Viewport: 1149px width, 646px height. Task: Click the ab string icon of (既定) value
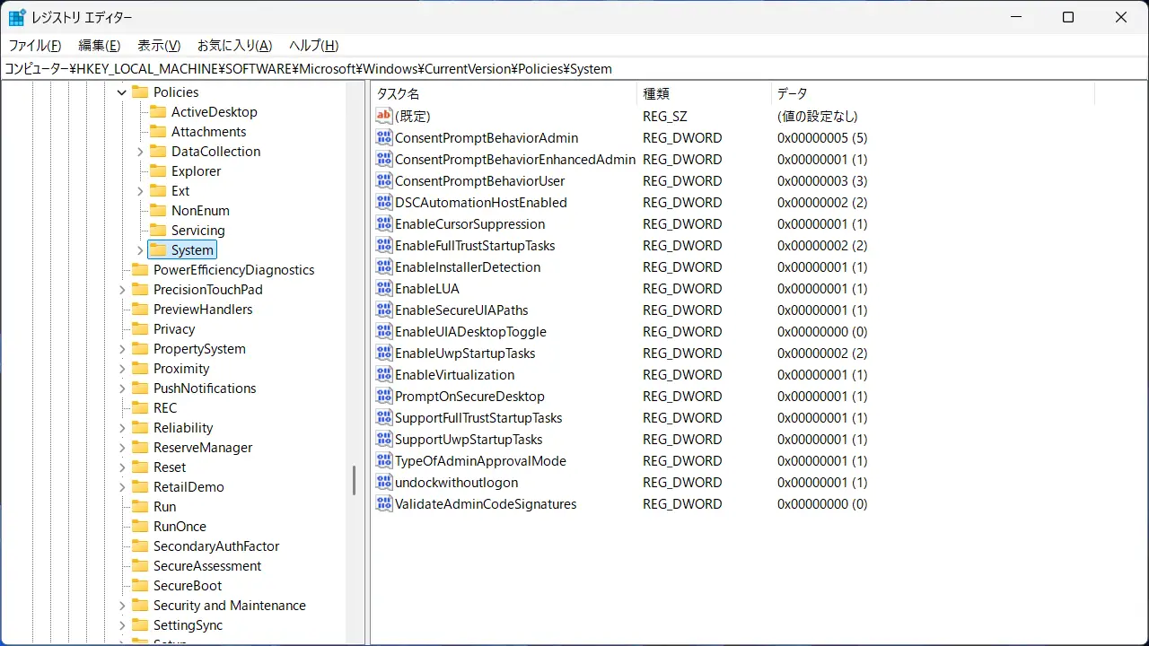pos(384,117)
